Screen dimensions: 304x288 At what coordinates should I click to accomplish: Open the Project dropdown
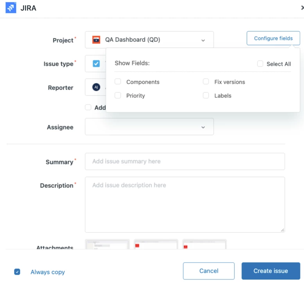(x=149, y=40)
